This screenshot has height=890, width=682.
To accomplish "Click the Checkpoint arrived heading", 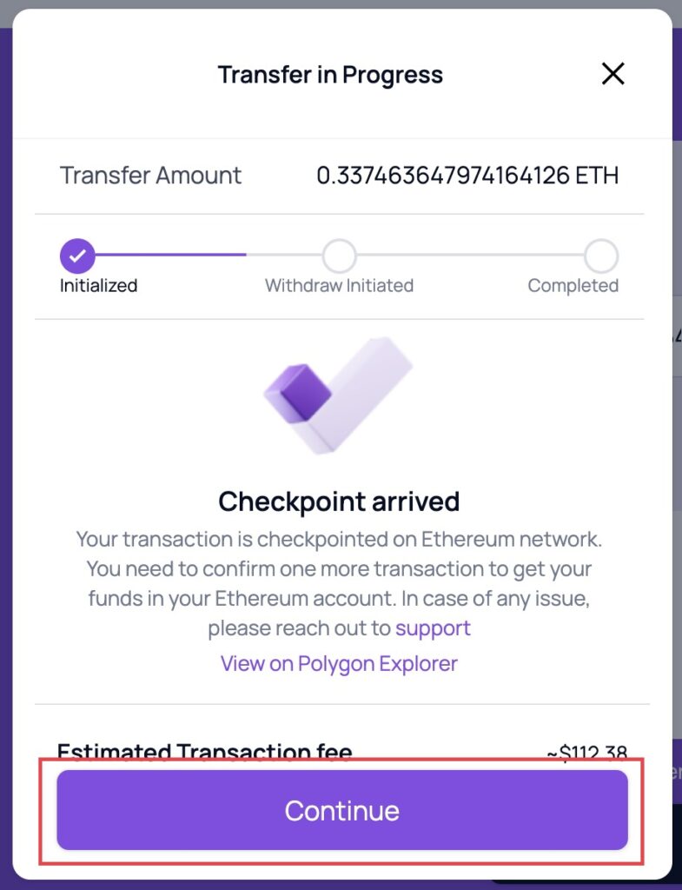I will pos(339,501).
